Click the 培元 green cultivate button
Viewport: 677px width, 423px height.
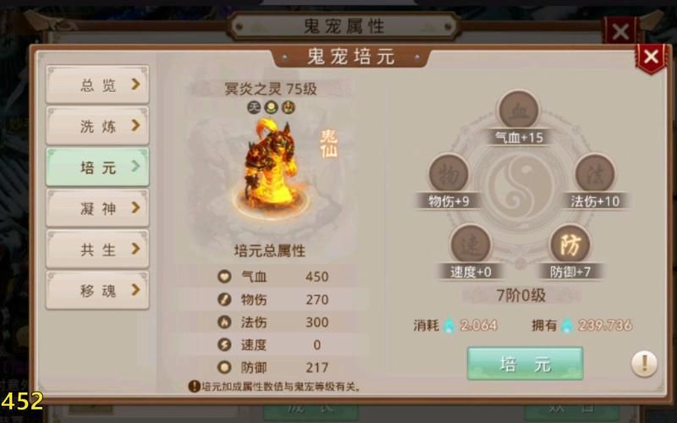pos(525,364)
